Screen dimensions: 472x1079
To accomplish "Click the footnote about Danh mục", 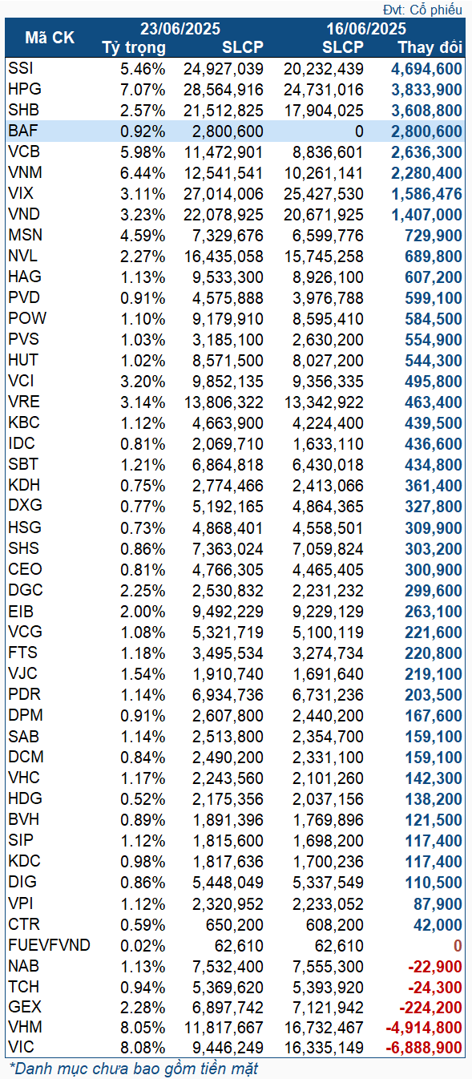I will click(133, 1069).
